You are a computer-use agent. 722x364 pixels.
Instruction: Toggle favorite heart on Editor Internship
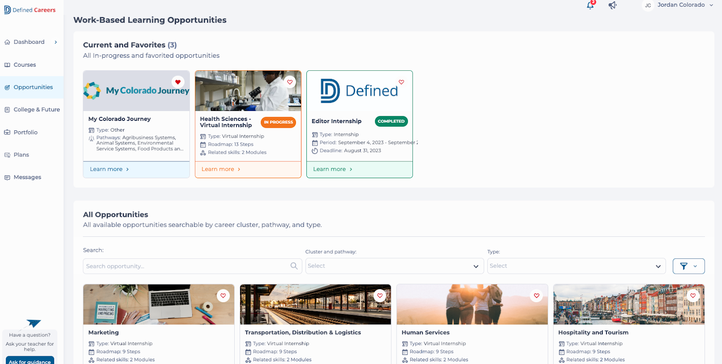401,82
